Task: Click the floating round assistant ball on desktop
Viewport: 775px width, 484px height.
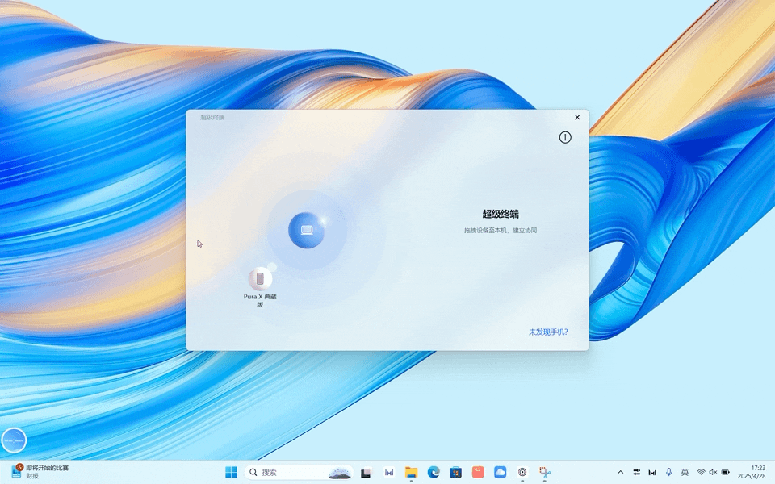Action: click(14, 440)
